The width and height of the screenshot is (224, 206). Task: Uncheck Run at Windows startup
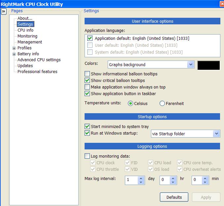87,133
